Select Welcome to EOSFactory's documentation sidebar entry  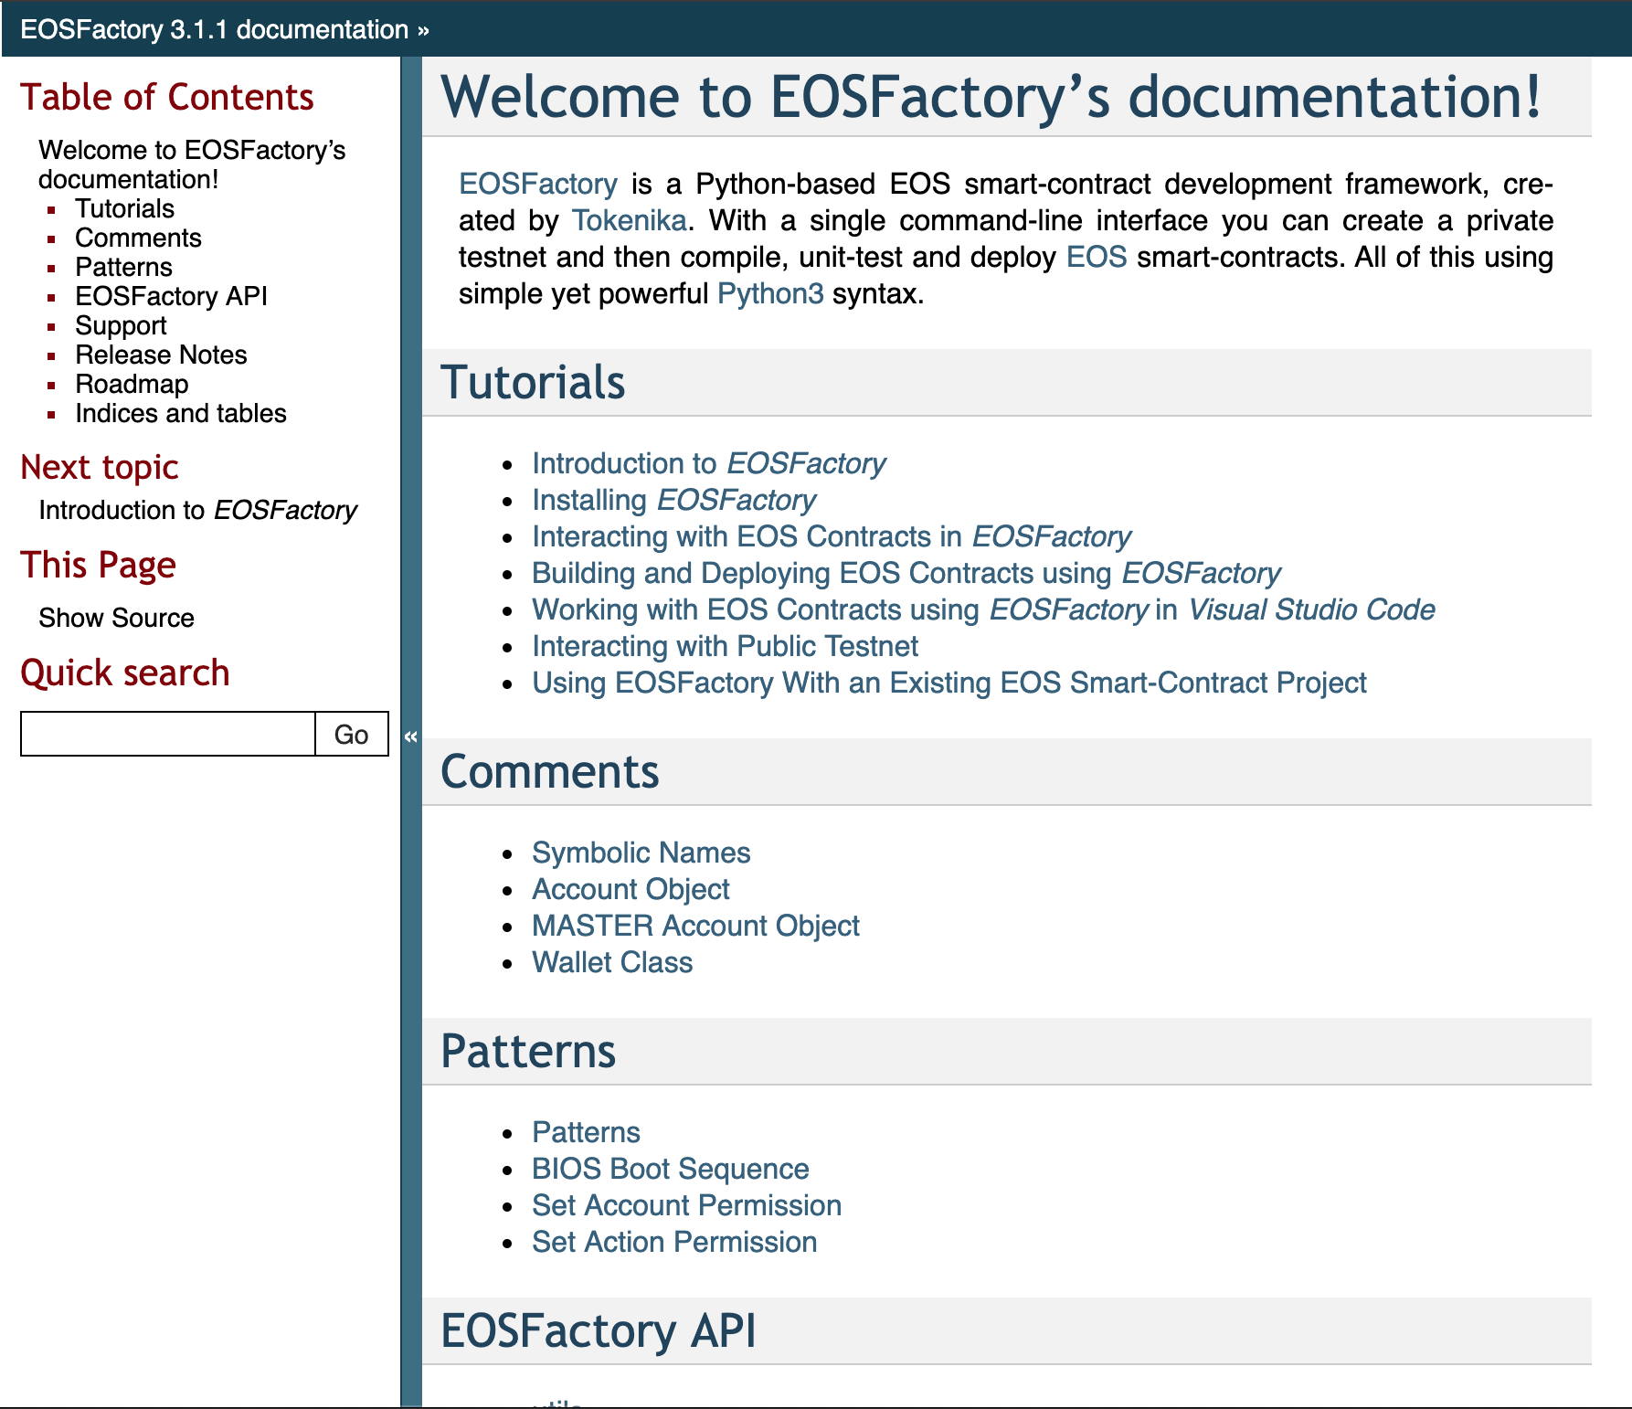tap(192, 164)
